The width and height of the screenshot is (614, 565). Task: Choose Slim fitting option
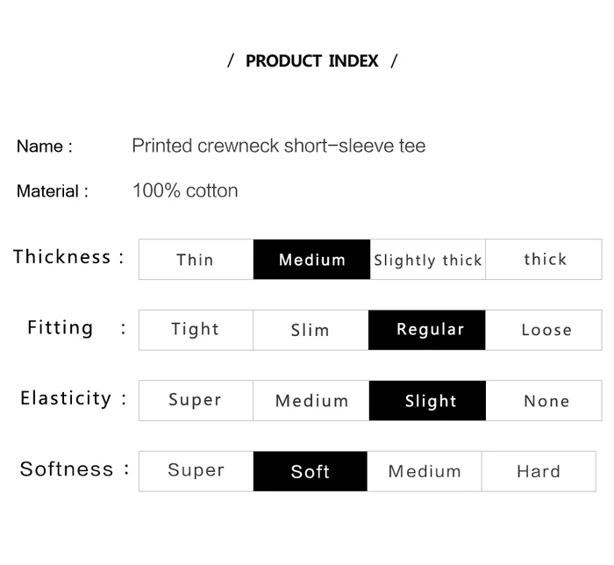click(x=311, y=330)
